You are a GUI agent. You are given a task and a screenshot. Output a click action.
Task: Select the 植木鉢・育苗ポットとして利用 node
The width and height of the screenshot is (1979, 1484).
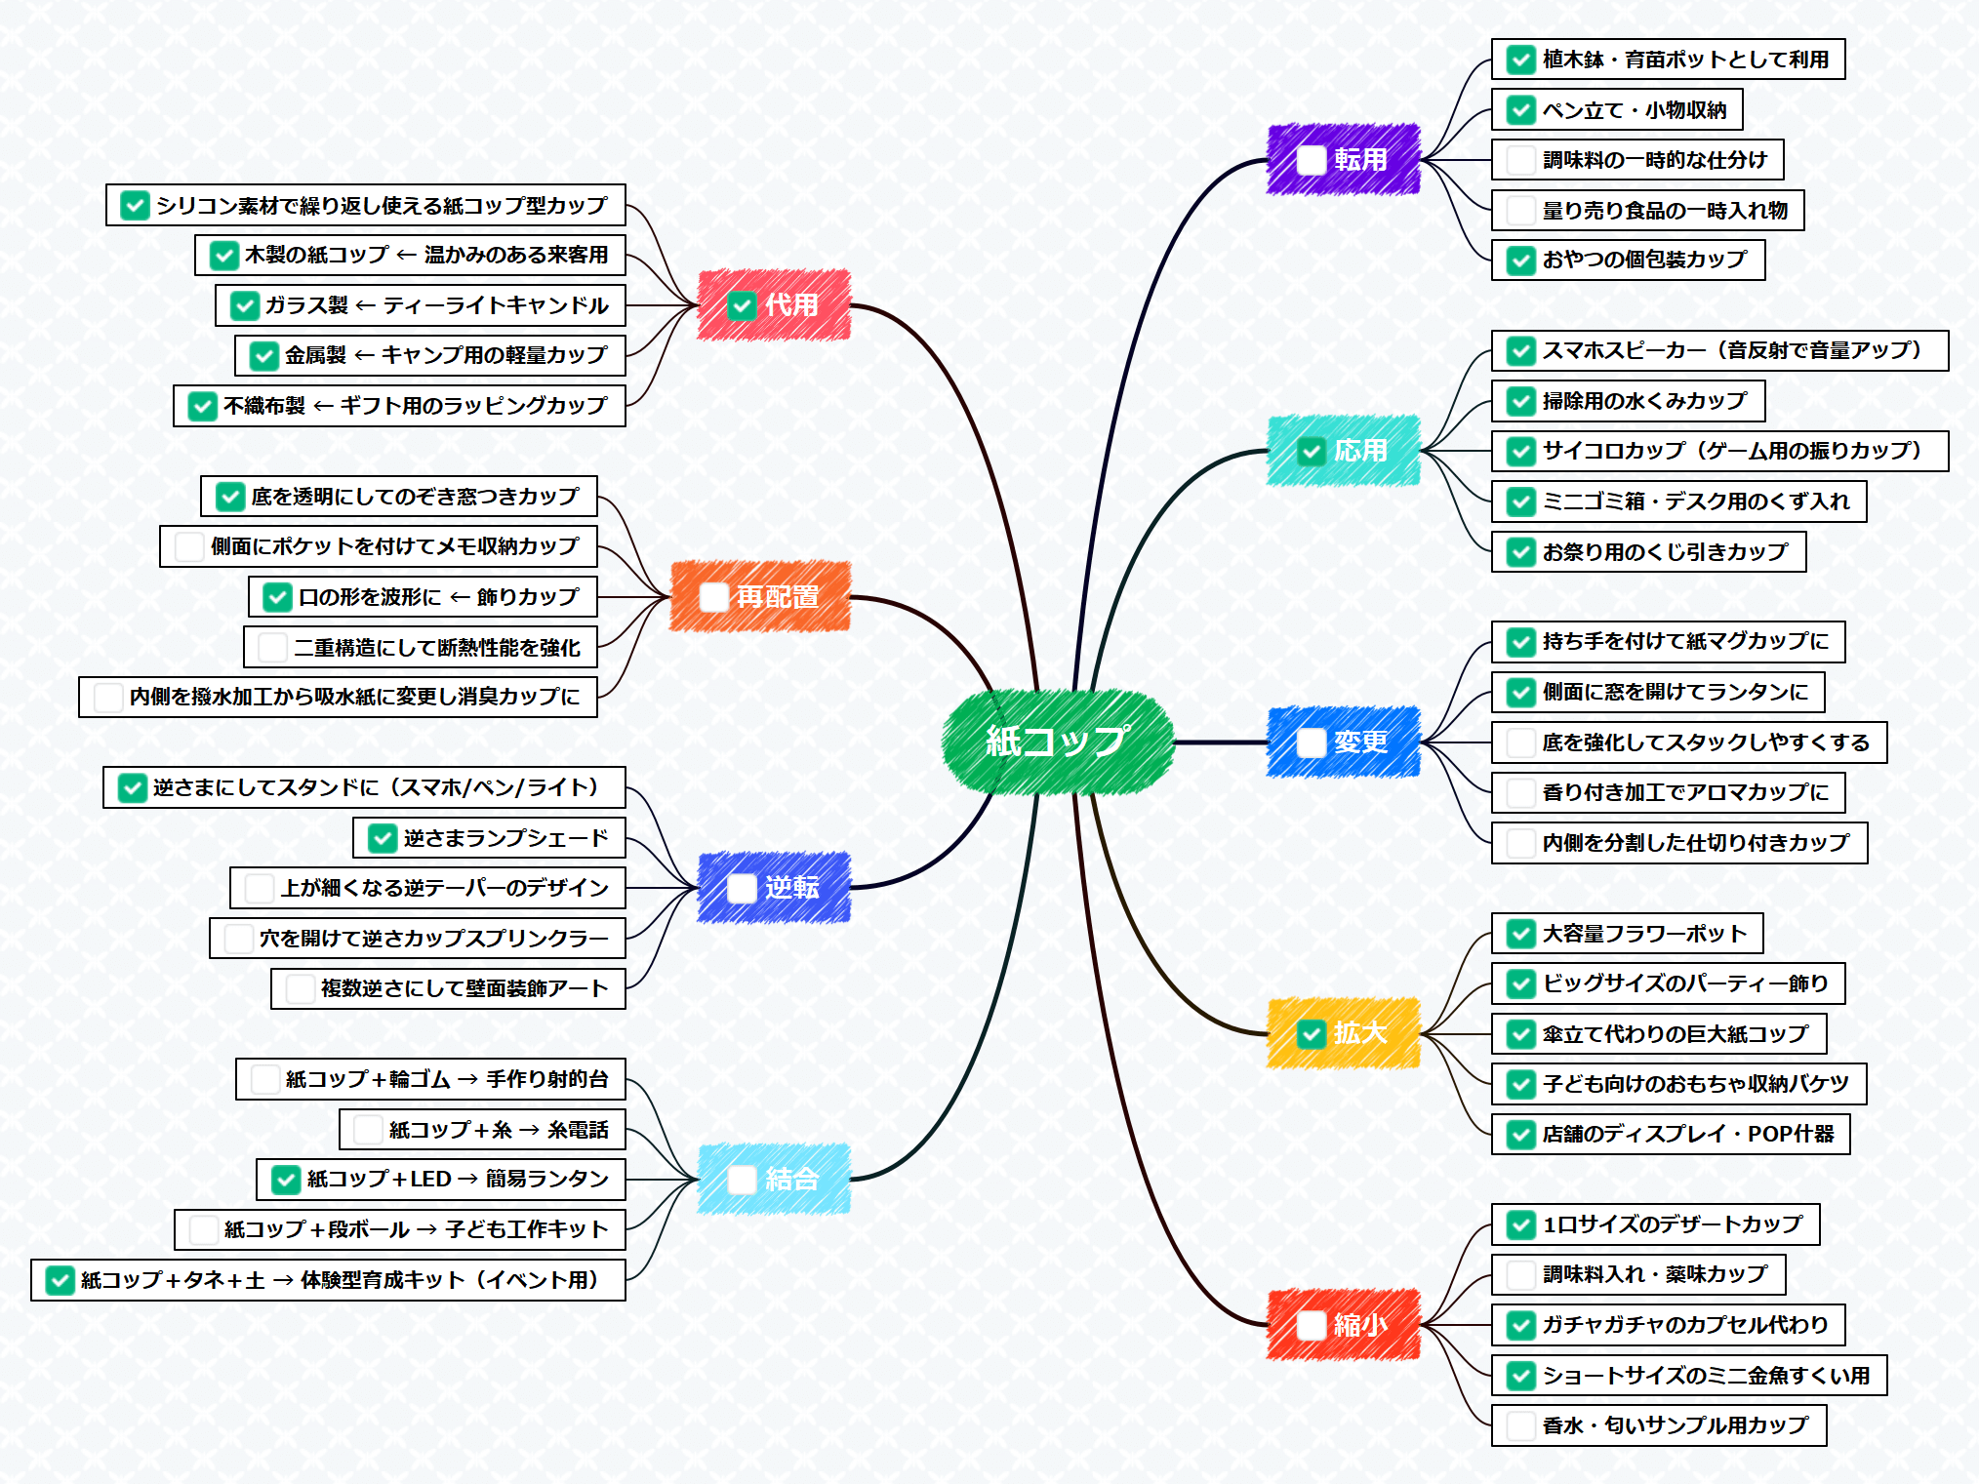(1685, 60)
